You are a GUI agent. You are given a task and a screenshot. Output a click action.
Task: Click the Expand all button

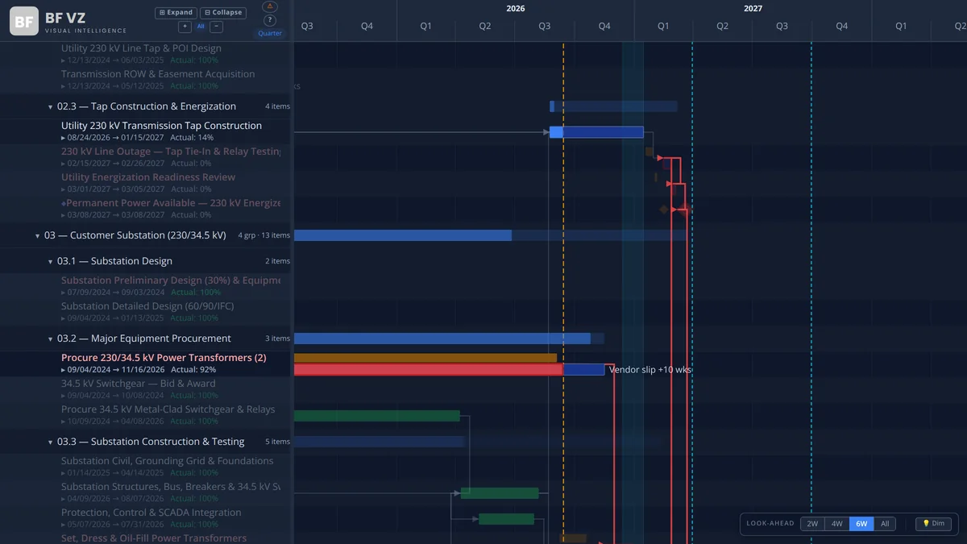(176, 13)
